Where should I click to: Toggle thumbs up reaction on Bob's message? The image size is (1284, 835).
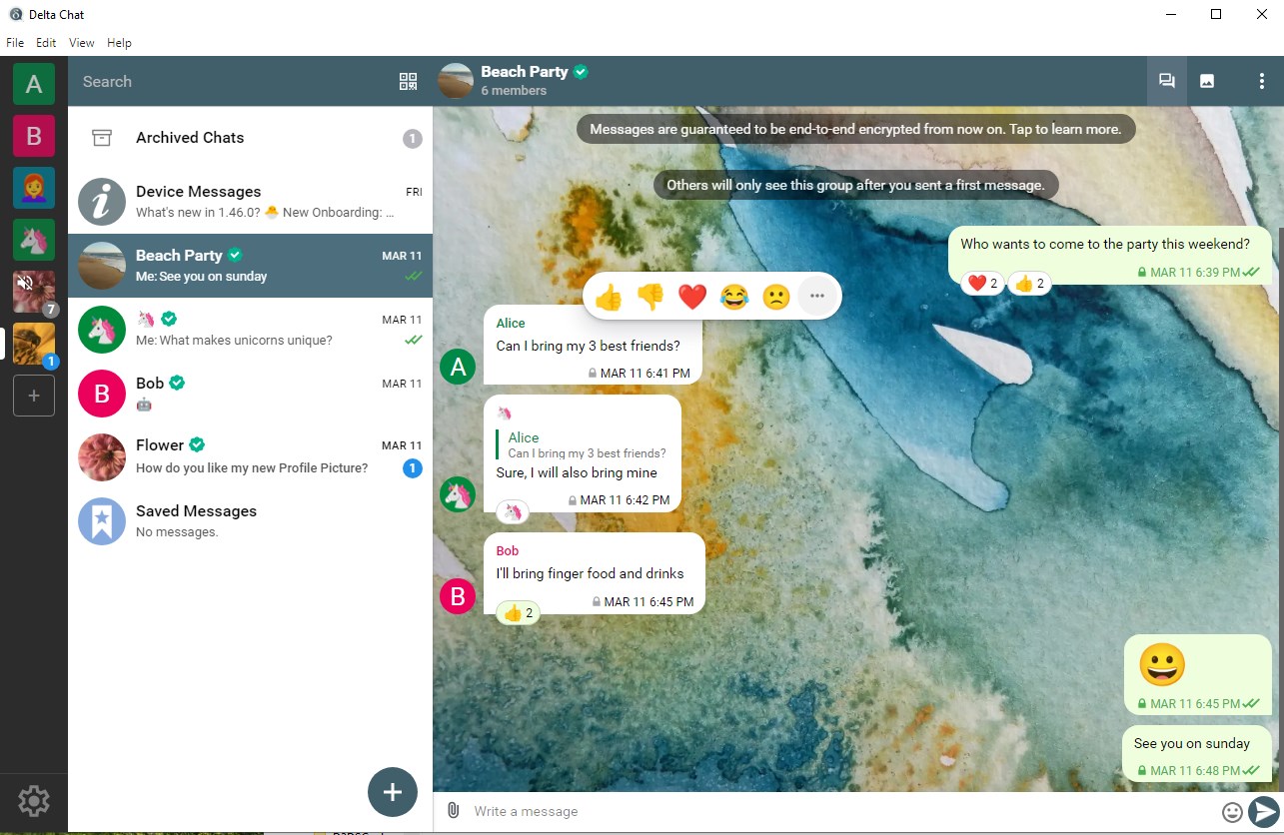(x=519, y=612)
